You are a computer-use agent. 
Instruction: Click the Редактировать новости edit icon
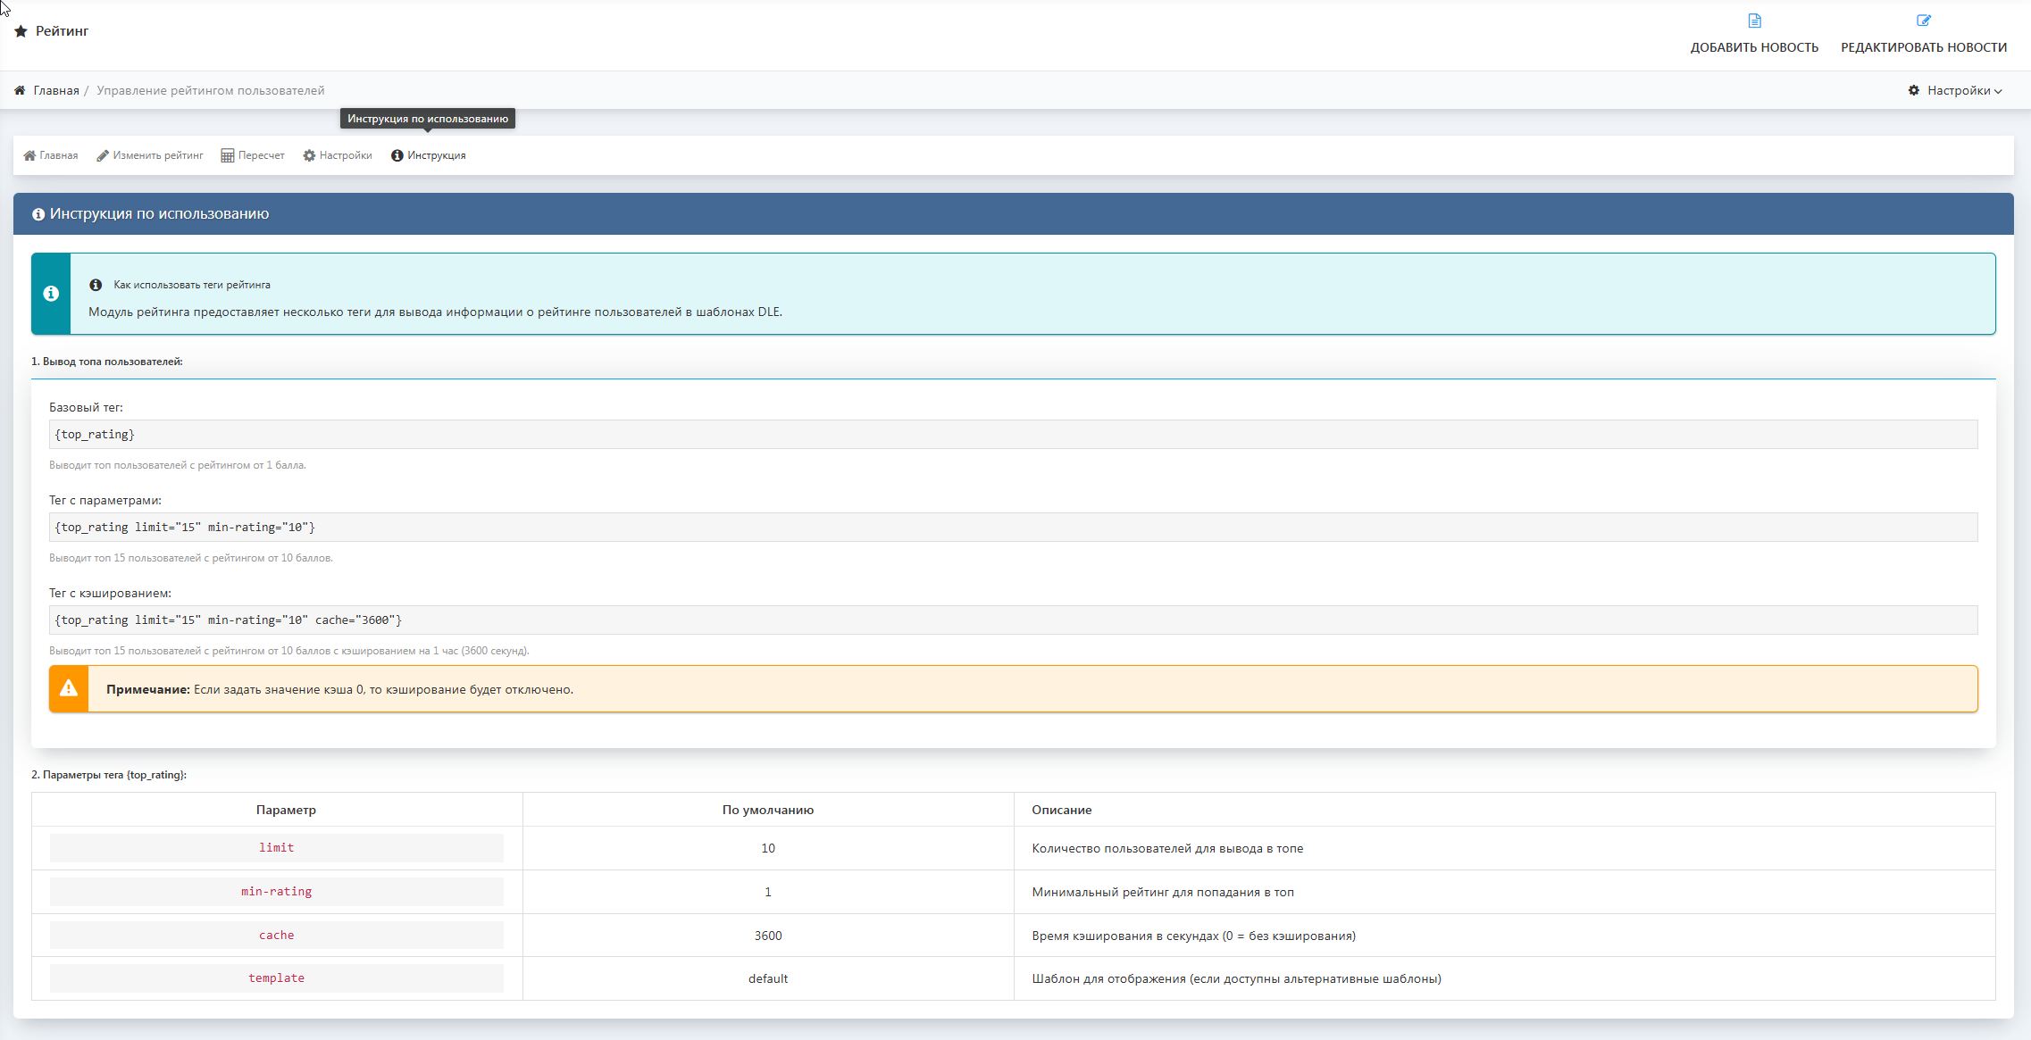(1923, 21)
